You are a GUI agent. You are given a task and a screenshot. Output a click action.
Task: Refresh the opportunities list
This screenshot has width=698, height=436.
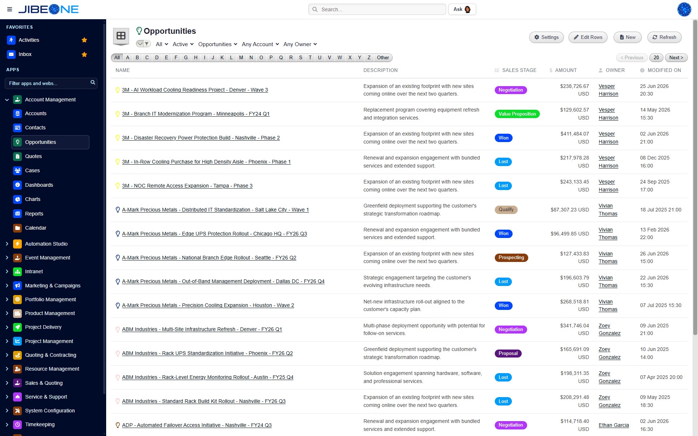pos(664,37)
